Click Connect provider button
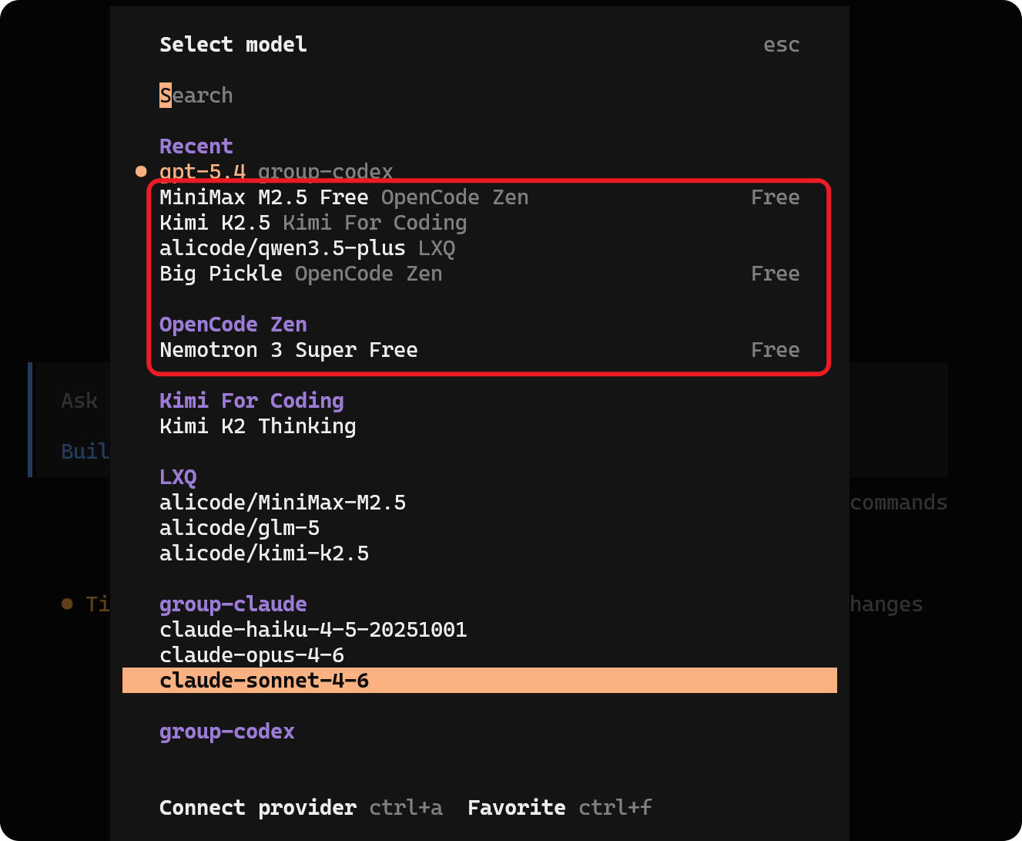This screenshot has height=841, width=1022. click(257, 808)
